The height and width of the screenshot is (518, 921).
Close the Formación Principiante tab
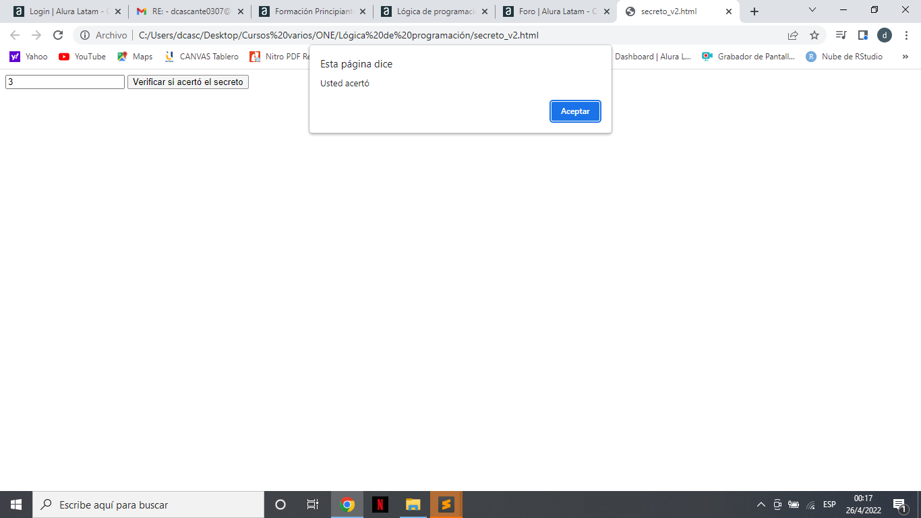[363, 11]
